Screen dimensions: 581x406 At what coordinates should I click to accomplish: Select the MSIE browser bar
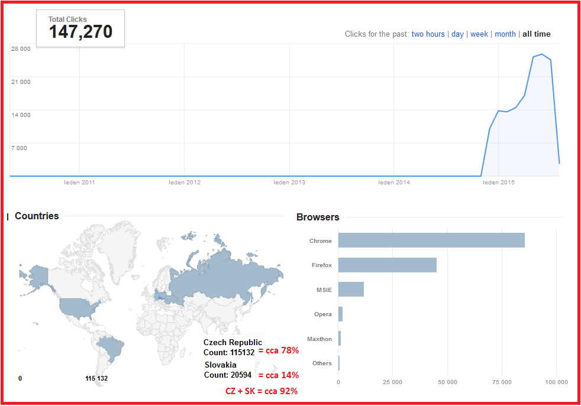coord(350,290)
